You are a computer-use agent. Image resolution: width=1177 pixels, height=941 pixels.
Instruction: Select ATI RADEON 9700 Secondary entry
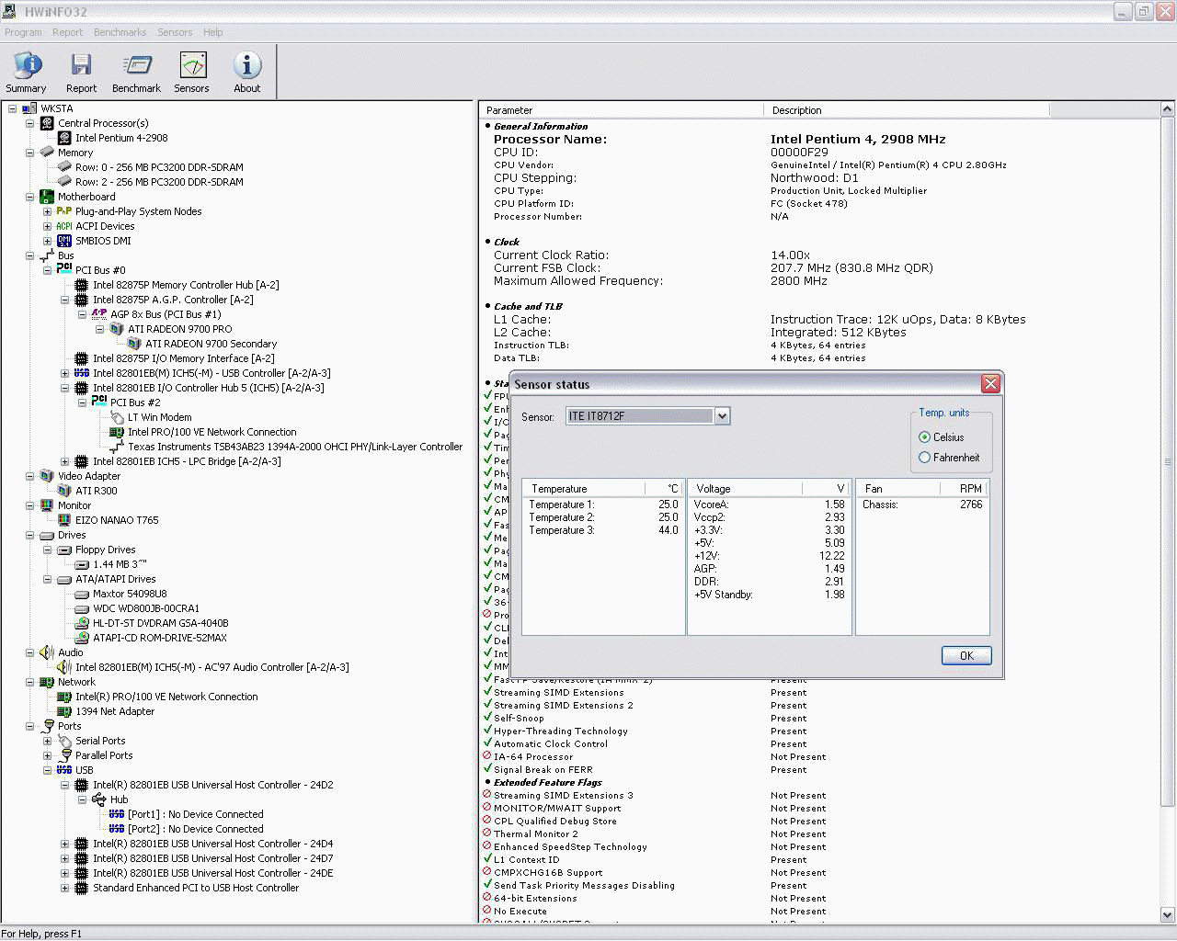tap(211, 344)
